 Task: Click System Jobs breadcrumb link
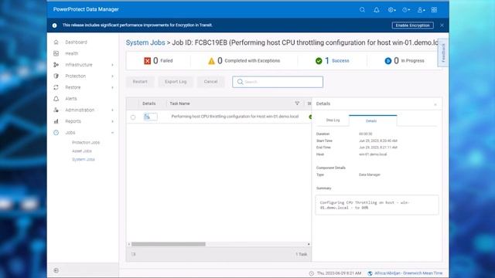click(x=145, y=42)
